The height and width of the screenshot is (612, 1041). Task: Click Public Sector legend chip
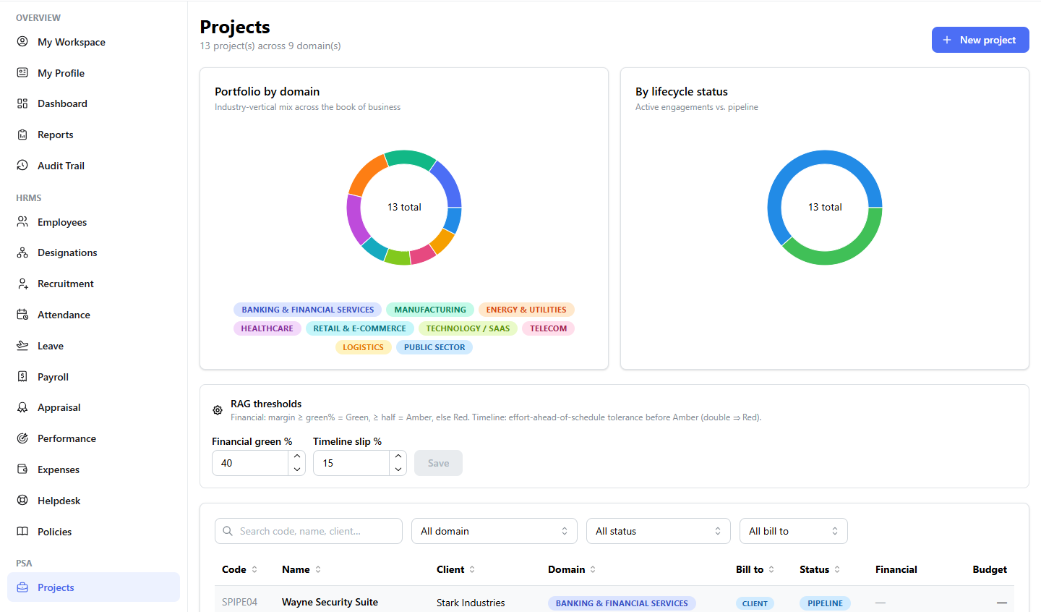(x=434, y=347)
